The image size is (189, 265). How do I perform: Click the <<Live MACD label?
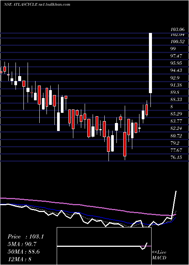(159, 255)
